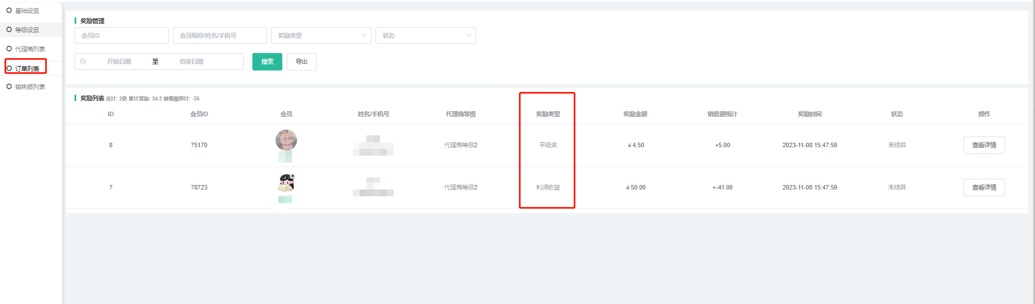Click the +5.00 sales value
1035x304 pixels.
722,145
